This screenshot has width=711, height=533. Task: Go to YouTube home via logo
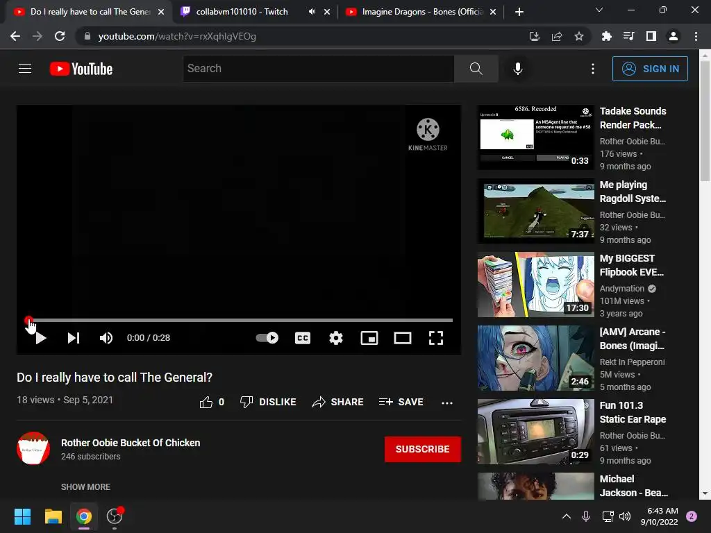coord(81,69)
